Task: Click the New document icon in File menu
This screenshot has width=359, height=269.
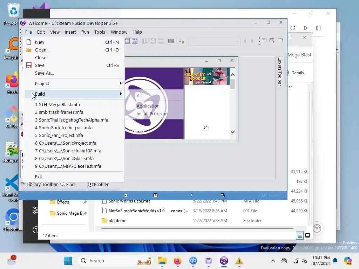Action: [x=29, y=42]
